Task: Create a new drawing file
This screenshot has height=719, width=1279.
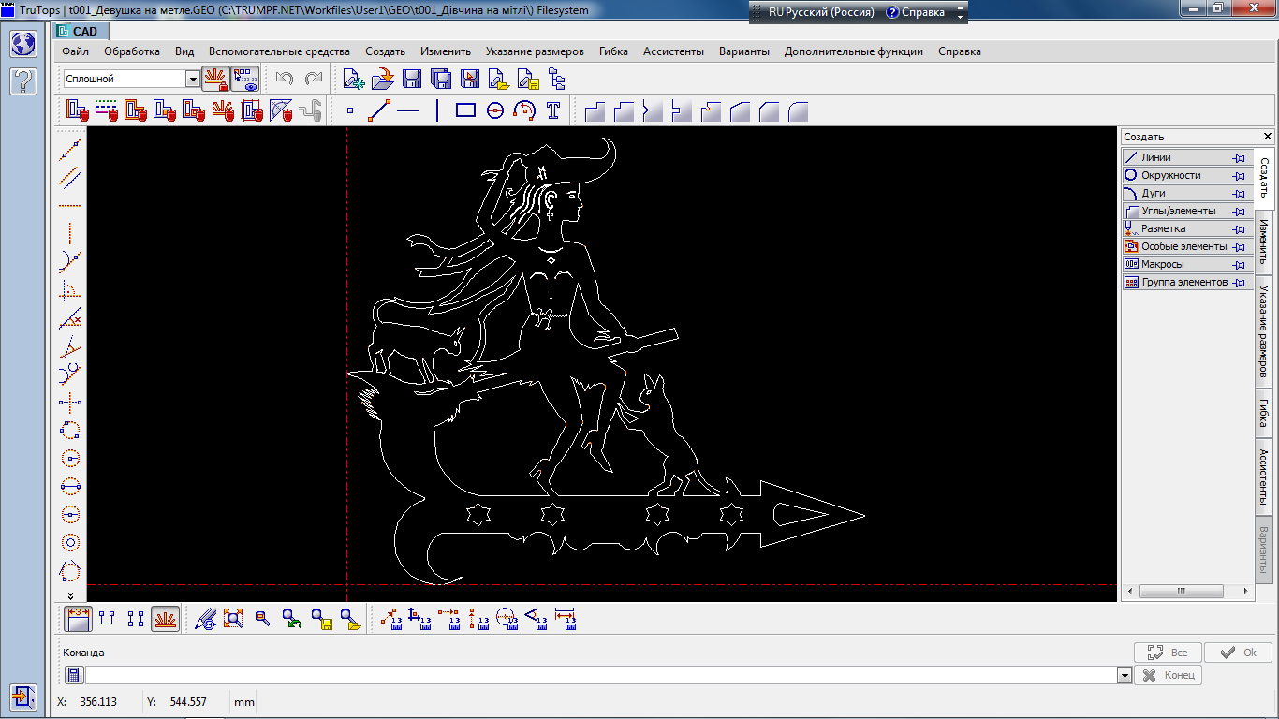Action: coord(353,79)
